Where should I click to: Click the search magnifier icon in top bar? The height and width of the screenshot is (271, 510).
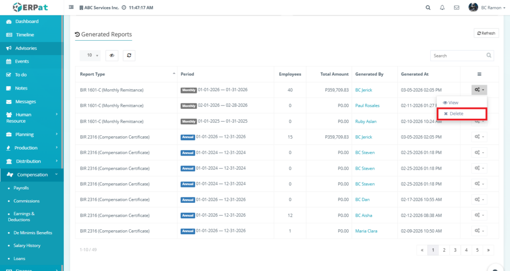click(x=428, y=8)
